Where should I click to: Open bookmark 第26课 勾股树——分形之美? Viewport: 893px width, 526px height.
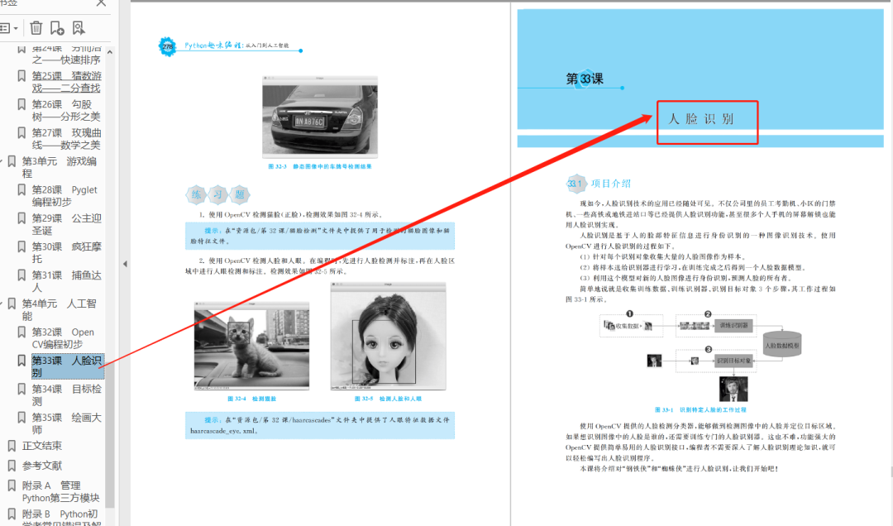(x=66, y=111)
